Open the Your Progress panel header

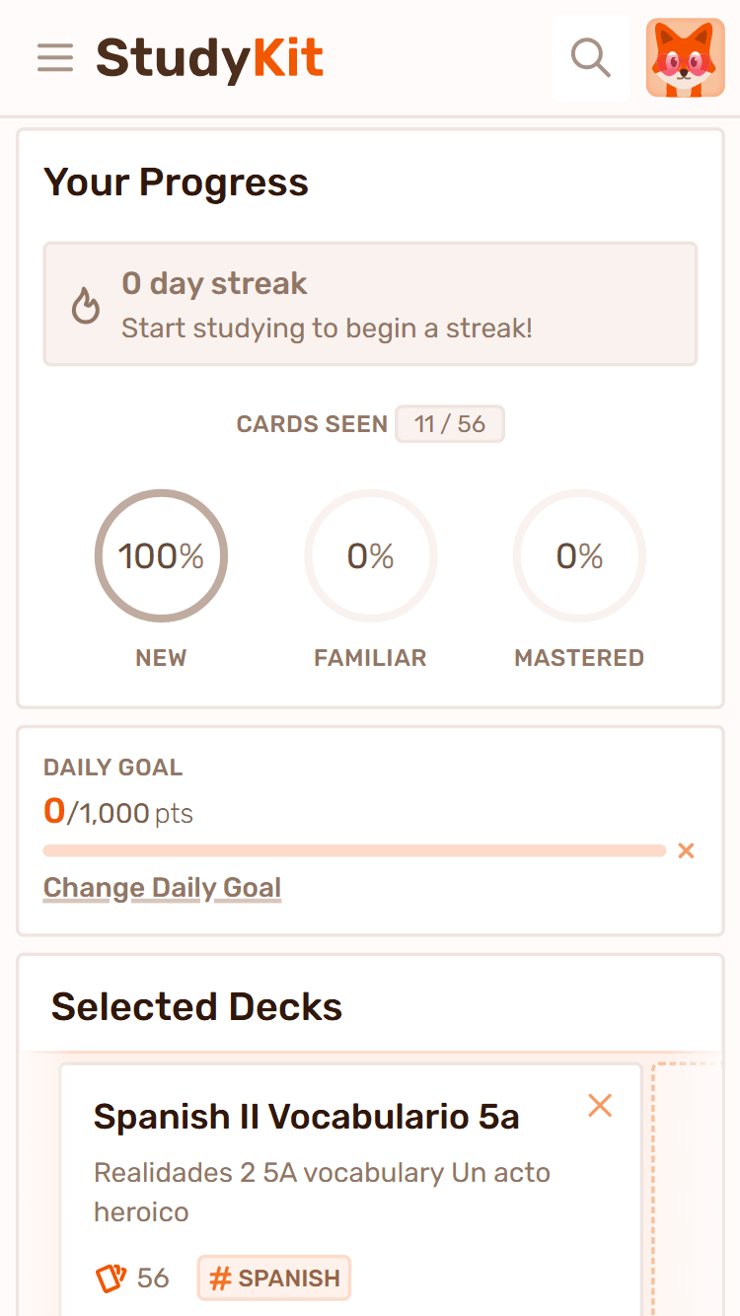click(x=176, y=183)
